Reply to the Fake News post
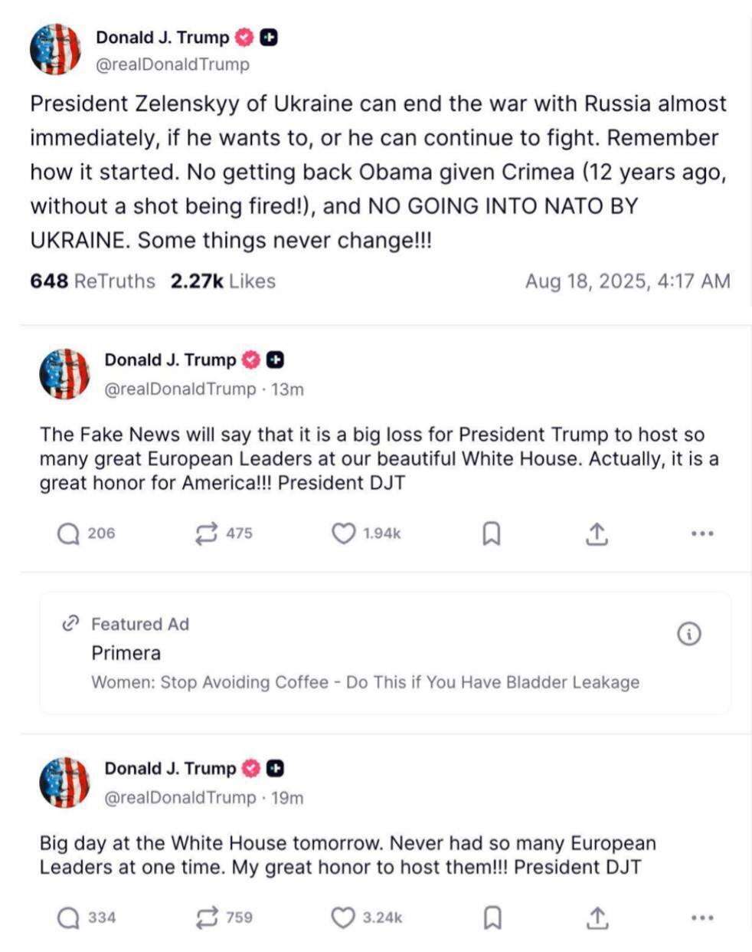752x952 pixels. 69,533
